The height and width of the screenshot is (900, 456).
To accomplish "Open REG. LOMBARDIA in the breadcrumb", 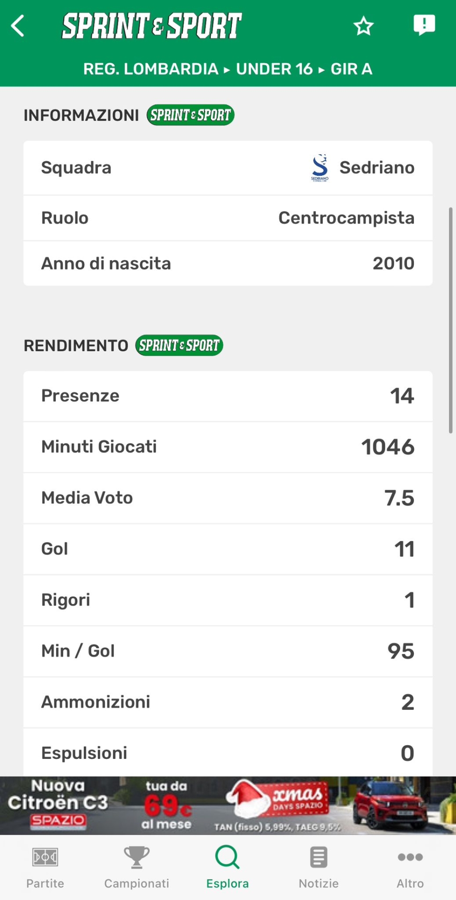I will tap(150, 69).
